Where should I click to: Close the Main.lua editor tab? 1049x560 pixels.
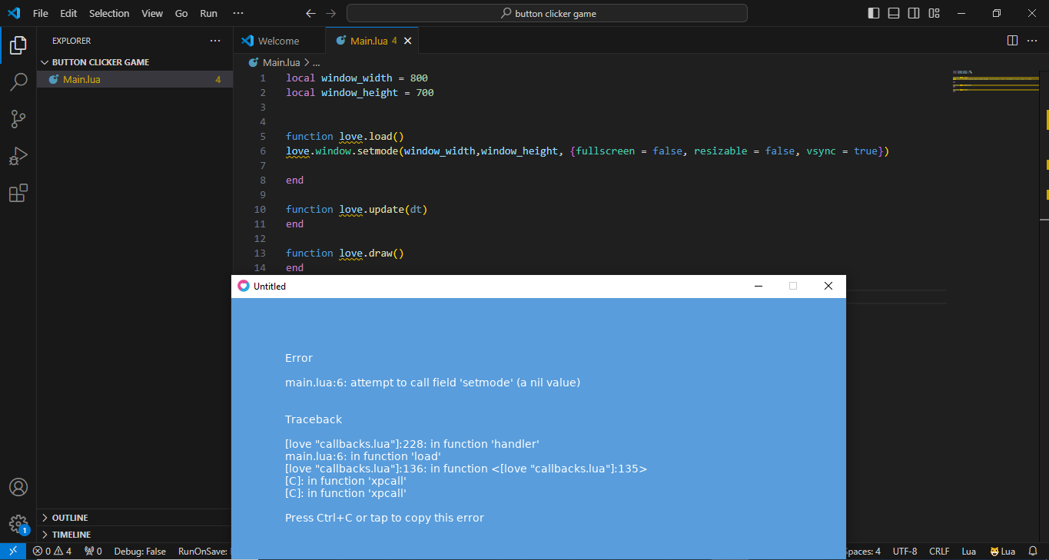[x=408, y=41]
